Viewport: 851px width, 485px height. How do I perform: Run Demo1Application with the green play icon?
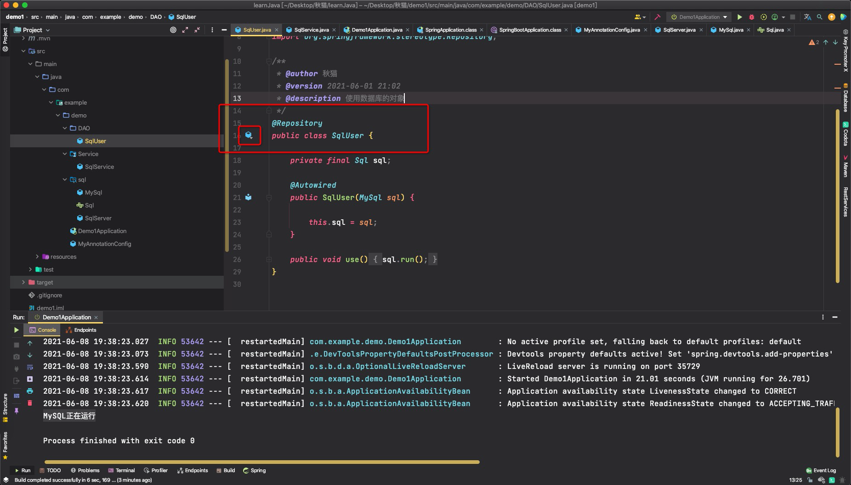point(740,17)
